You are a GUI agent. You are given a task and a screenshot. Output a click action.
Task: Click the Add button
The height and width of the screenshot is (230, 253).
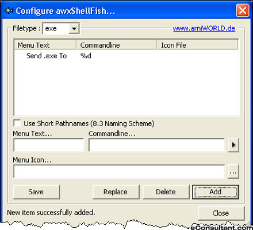[x=216, y=192]
